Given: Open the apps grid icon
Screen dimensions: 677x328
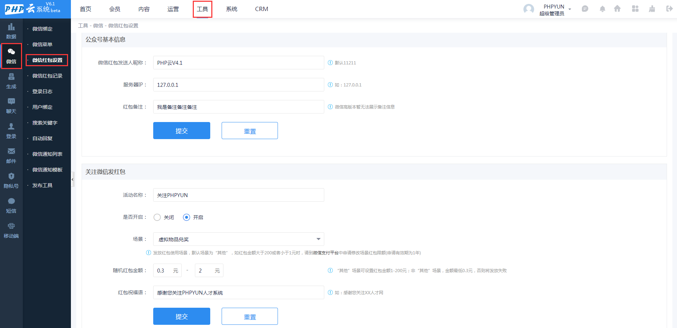Looking at the screenshot, I should coord(635,9).
